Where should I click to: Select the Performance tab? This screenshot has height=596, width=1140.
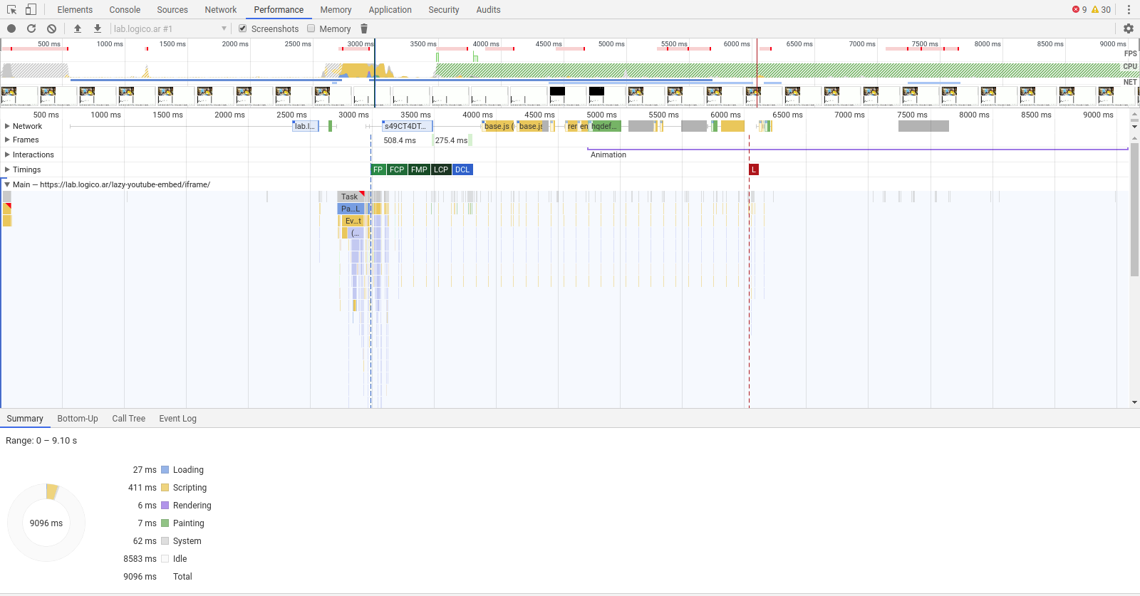pyautogui.click(x=279, y=10)
